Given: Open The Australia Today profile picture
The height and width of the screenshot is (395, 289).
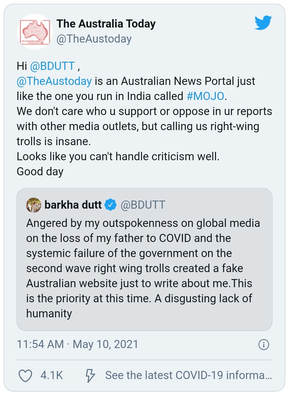Looking at the screenshot, I should 34,32.
